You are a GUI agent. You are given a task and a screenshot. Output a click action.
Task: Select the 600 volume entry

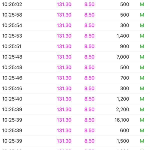point(124,130)
